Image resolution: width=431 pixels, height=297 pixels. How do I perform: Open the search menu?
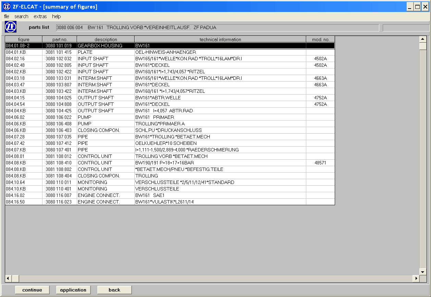(21, 16)
